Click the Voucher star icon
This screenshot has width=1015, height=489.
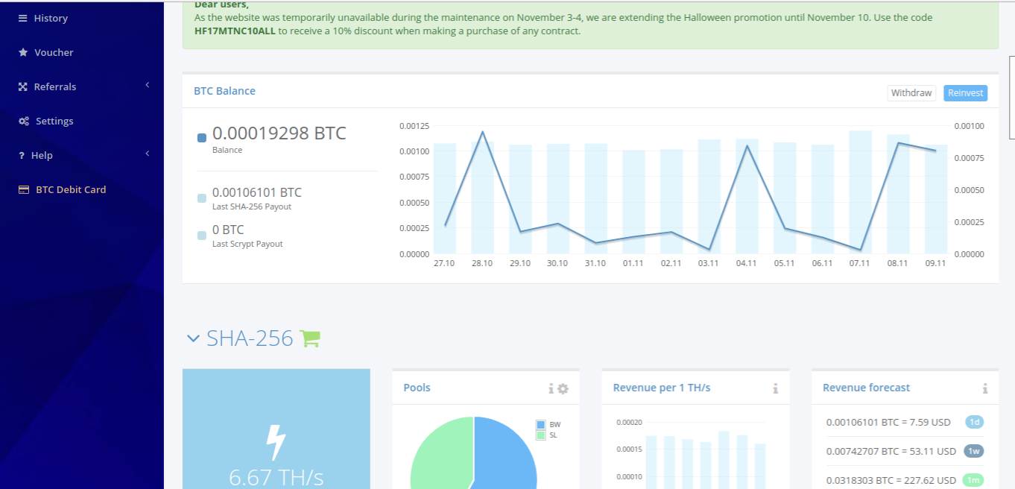(x=23, y=52)
